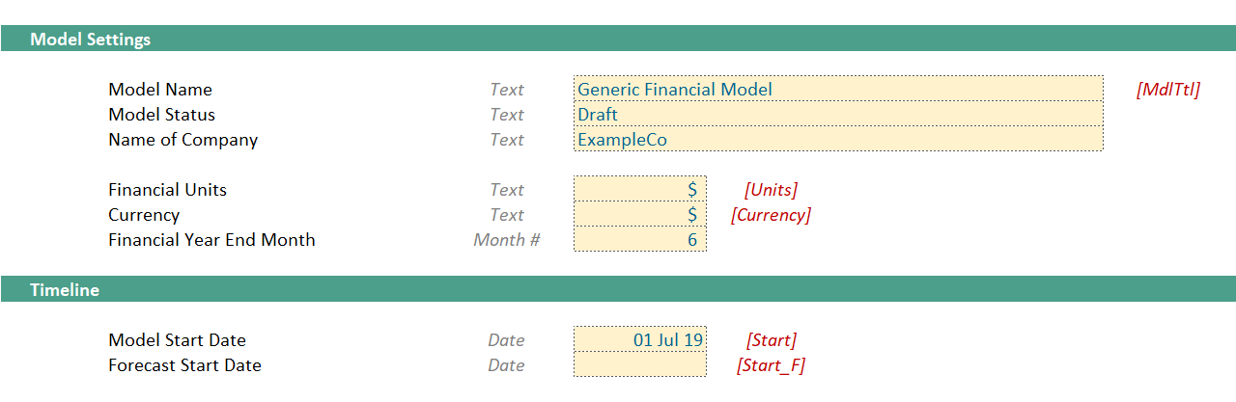This screenshot has height=402, width=1236.
Task: Click the Model Name row label
Action: (x=160, y=90)
